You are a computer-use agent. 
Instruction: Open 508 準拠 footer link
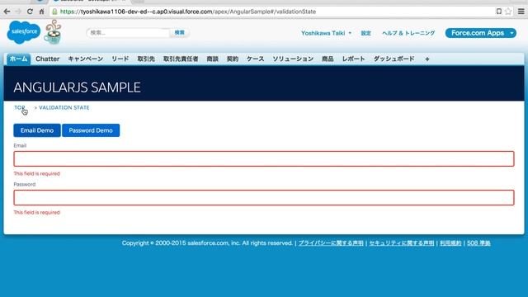pos(478,243)
